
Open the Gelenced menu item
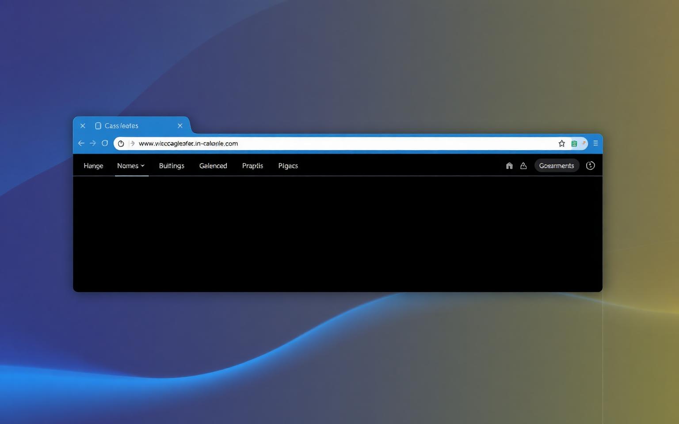click(x=213, y=166)
